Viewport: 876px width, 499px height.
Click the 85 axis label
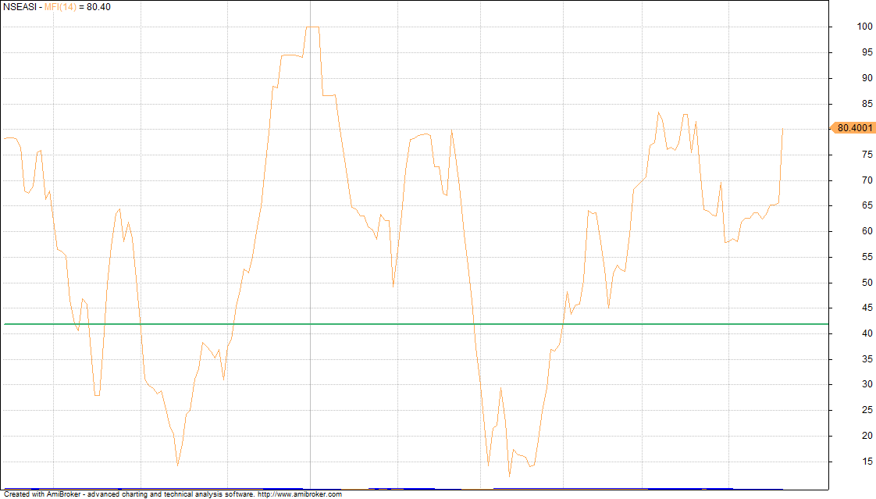[x=867, y=103]
